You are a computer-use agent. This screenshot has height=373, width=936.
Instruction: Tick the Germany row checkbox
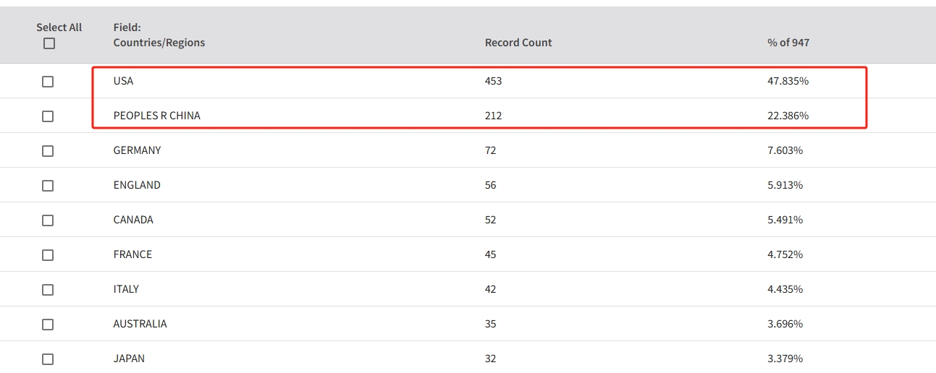[x=48, y=151]
